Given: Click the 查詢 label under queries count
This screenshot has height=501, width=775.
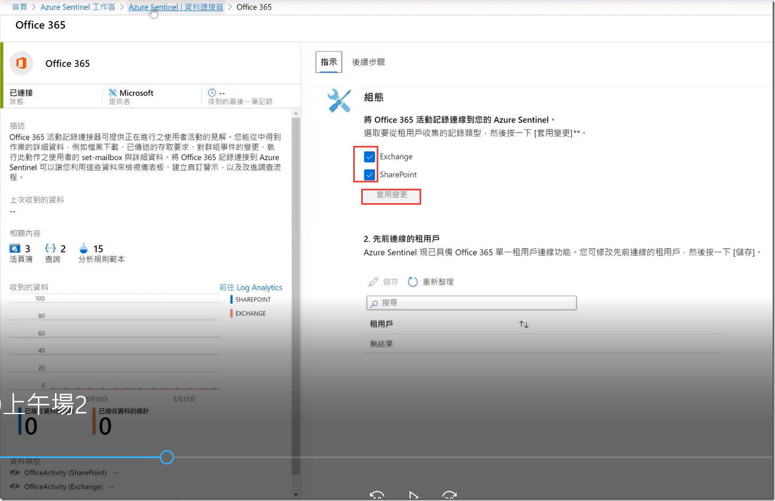Looking at the screenshot, I should click(x=52, y=259).
